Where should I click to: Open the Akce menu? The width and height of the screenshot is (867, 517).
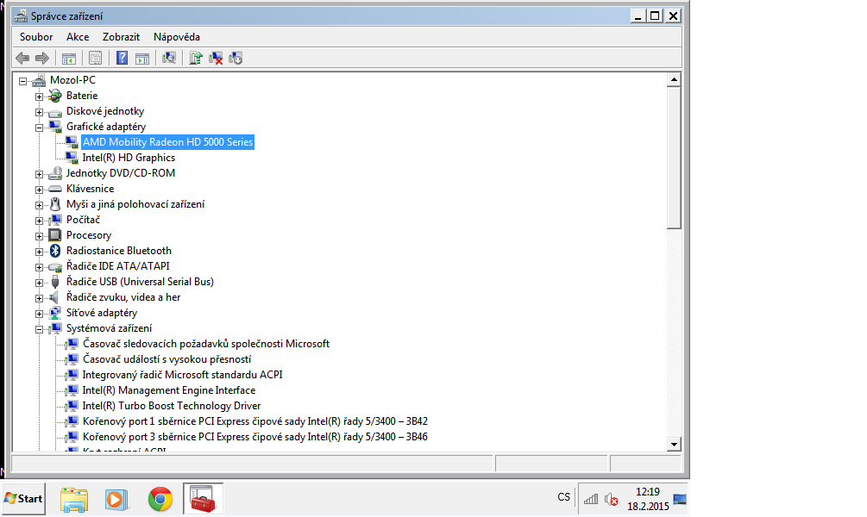pyautogui.click(x=78, y=37)
